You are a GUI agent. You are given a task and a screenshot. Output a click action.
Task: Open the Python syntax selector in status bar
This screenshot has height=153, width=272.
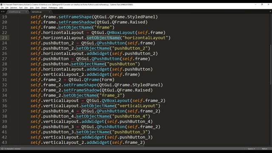click(264, 149)
